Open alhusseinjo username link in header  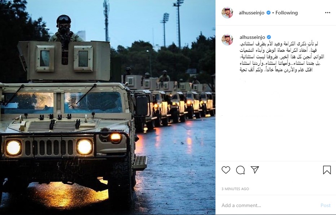tap(252, 13)
